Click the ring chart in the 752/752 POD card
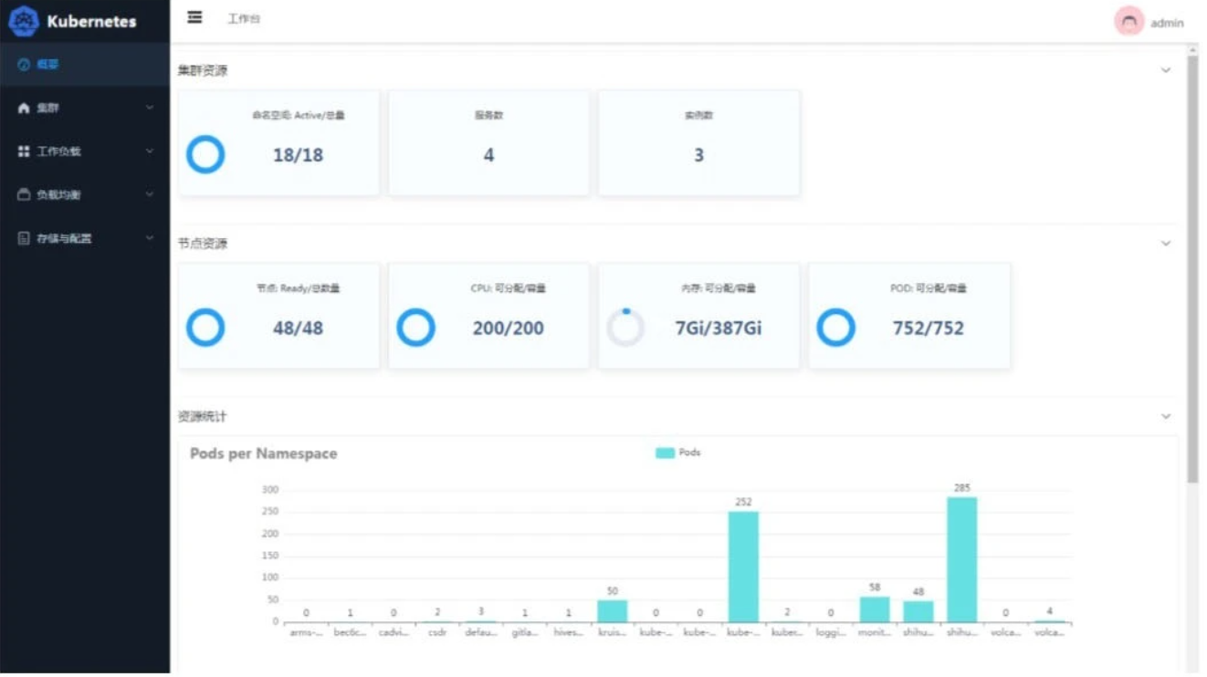 click(x=835, y=328)
